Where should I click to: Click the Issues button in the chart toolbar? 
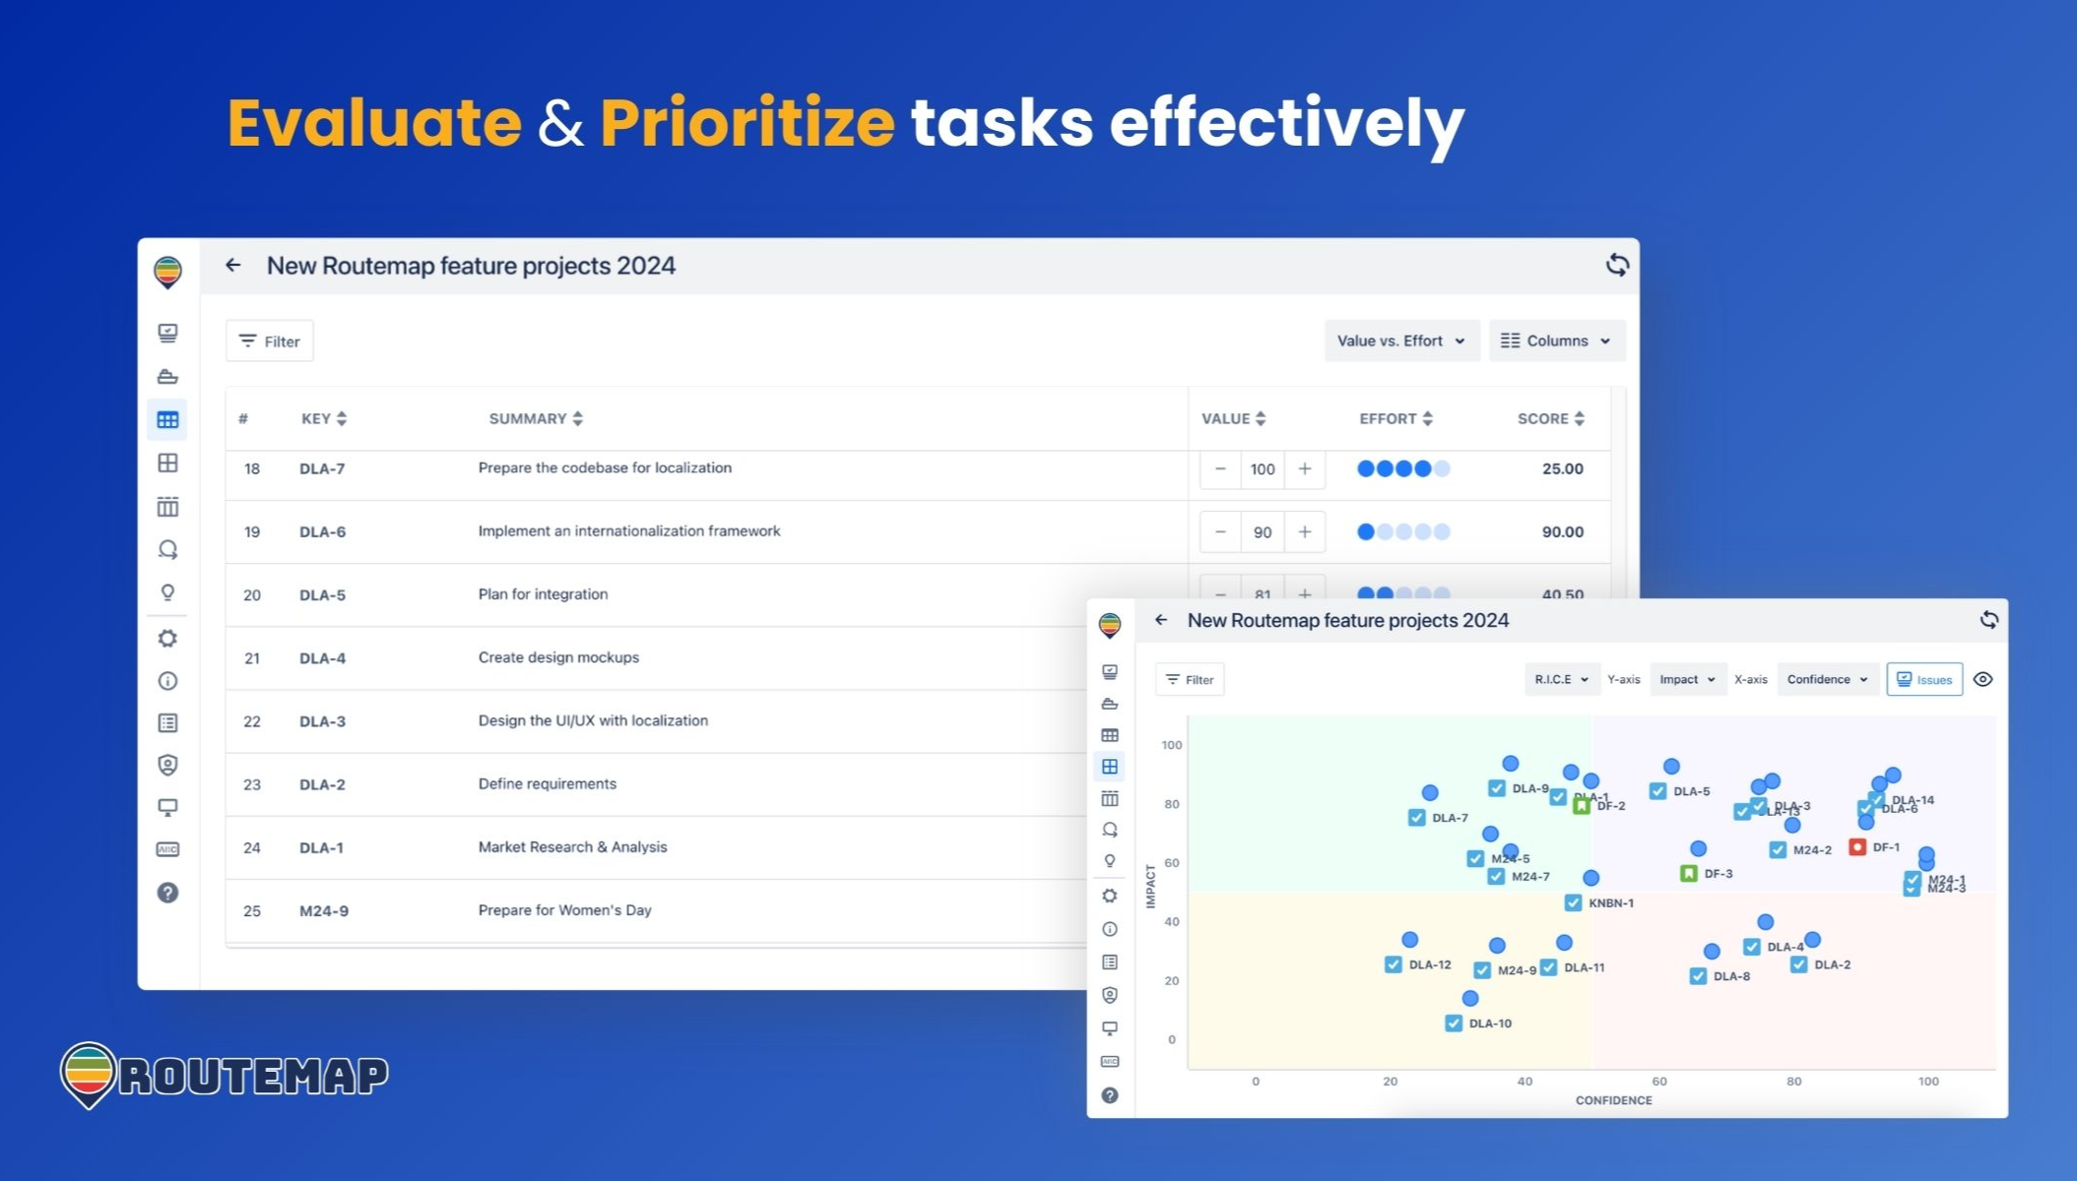click(x=1924, y=679)
